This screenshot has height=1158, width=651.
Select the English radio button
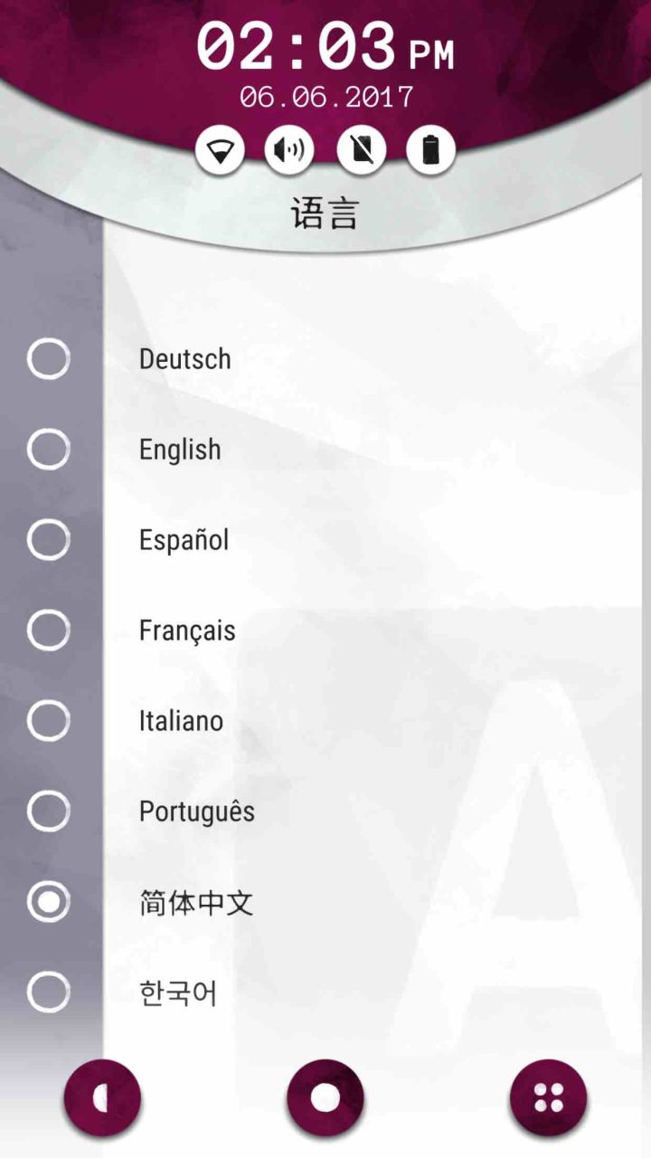[49, 450]
